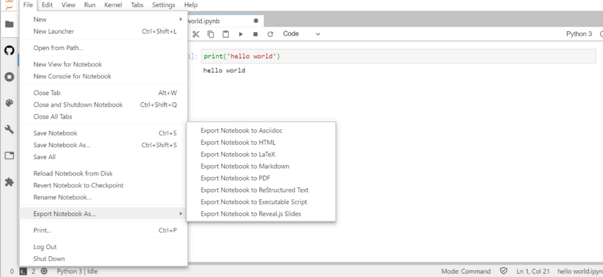The image size is (603, 277).
Task: Export Notebook to HTML
Action: tap(261, 142)
